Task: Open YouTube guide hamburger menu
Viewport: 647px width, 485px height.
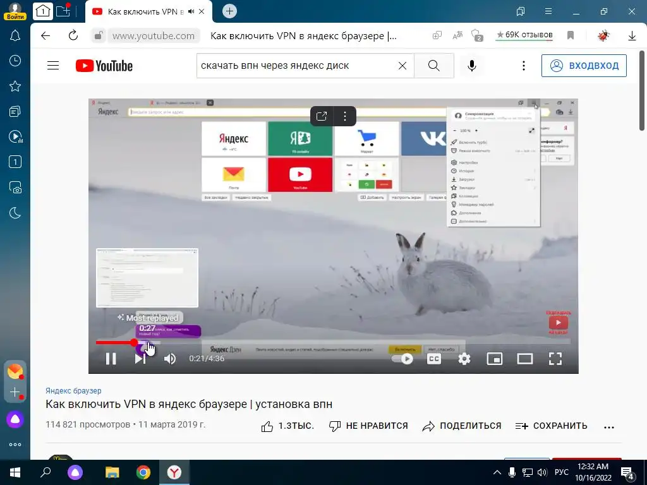Action: click(x=53, y=66)
